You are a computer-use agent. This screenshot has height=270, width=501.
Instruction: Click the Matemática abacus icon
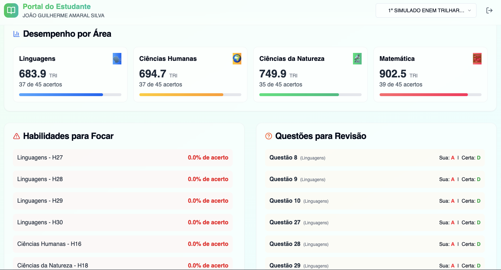[x=477, y=59]
